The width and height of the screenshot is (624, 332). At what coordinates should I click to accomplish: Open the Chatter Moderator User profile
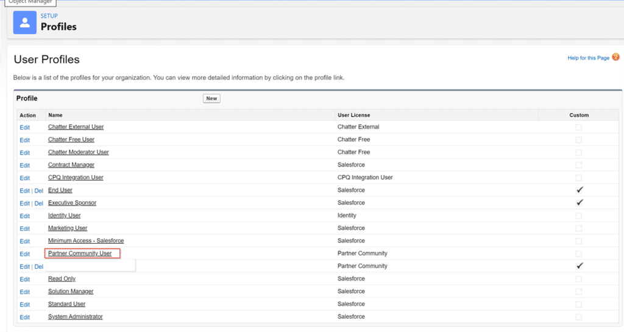pyautogui.click(x=79, y=152)
